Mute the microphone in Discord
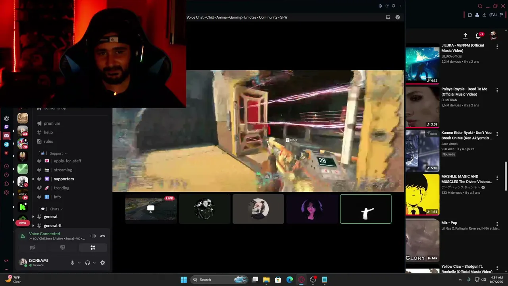Image resolution: width=508 pixels, height=286 pixels. pos(72,263)
